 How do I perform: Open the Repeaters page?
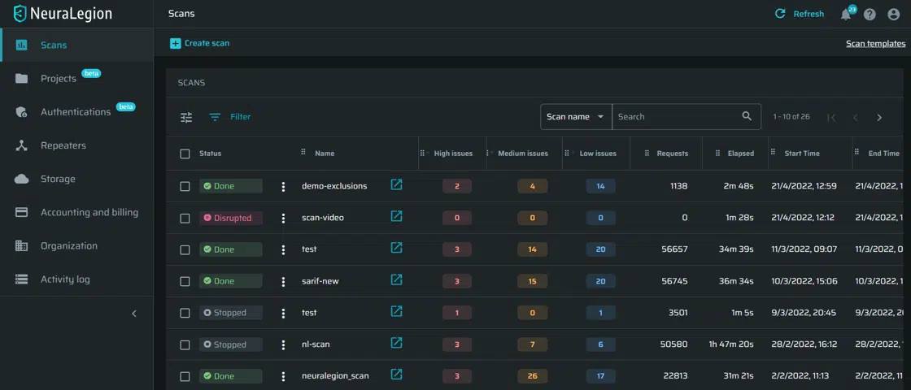[76, 145]
